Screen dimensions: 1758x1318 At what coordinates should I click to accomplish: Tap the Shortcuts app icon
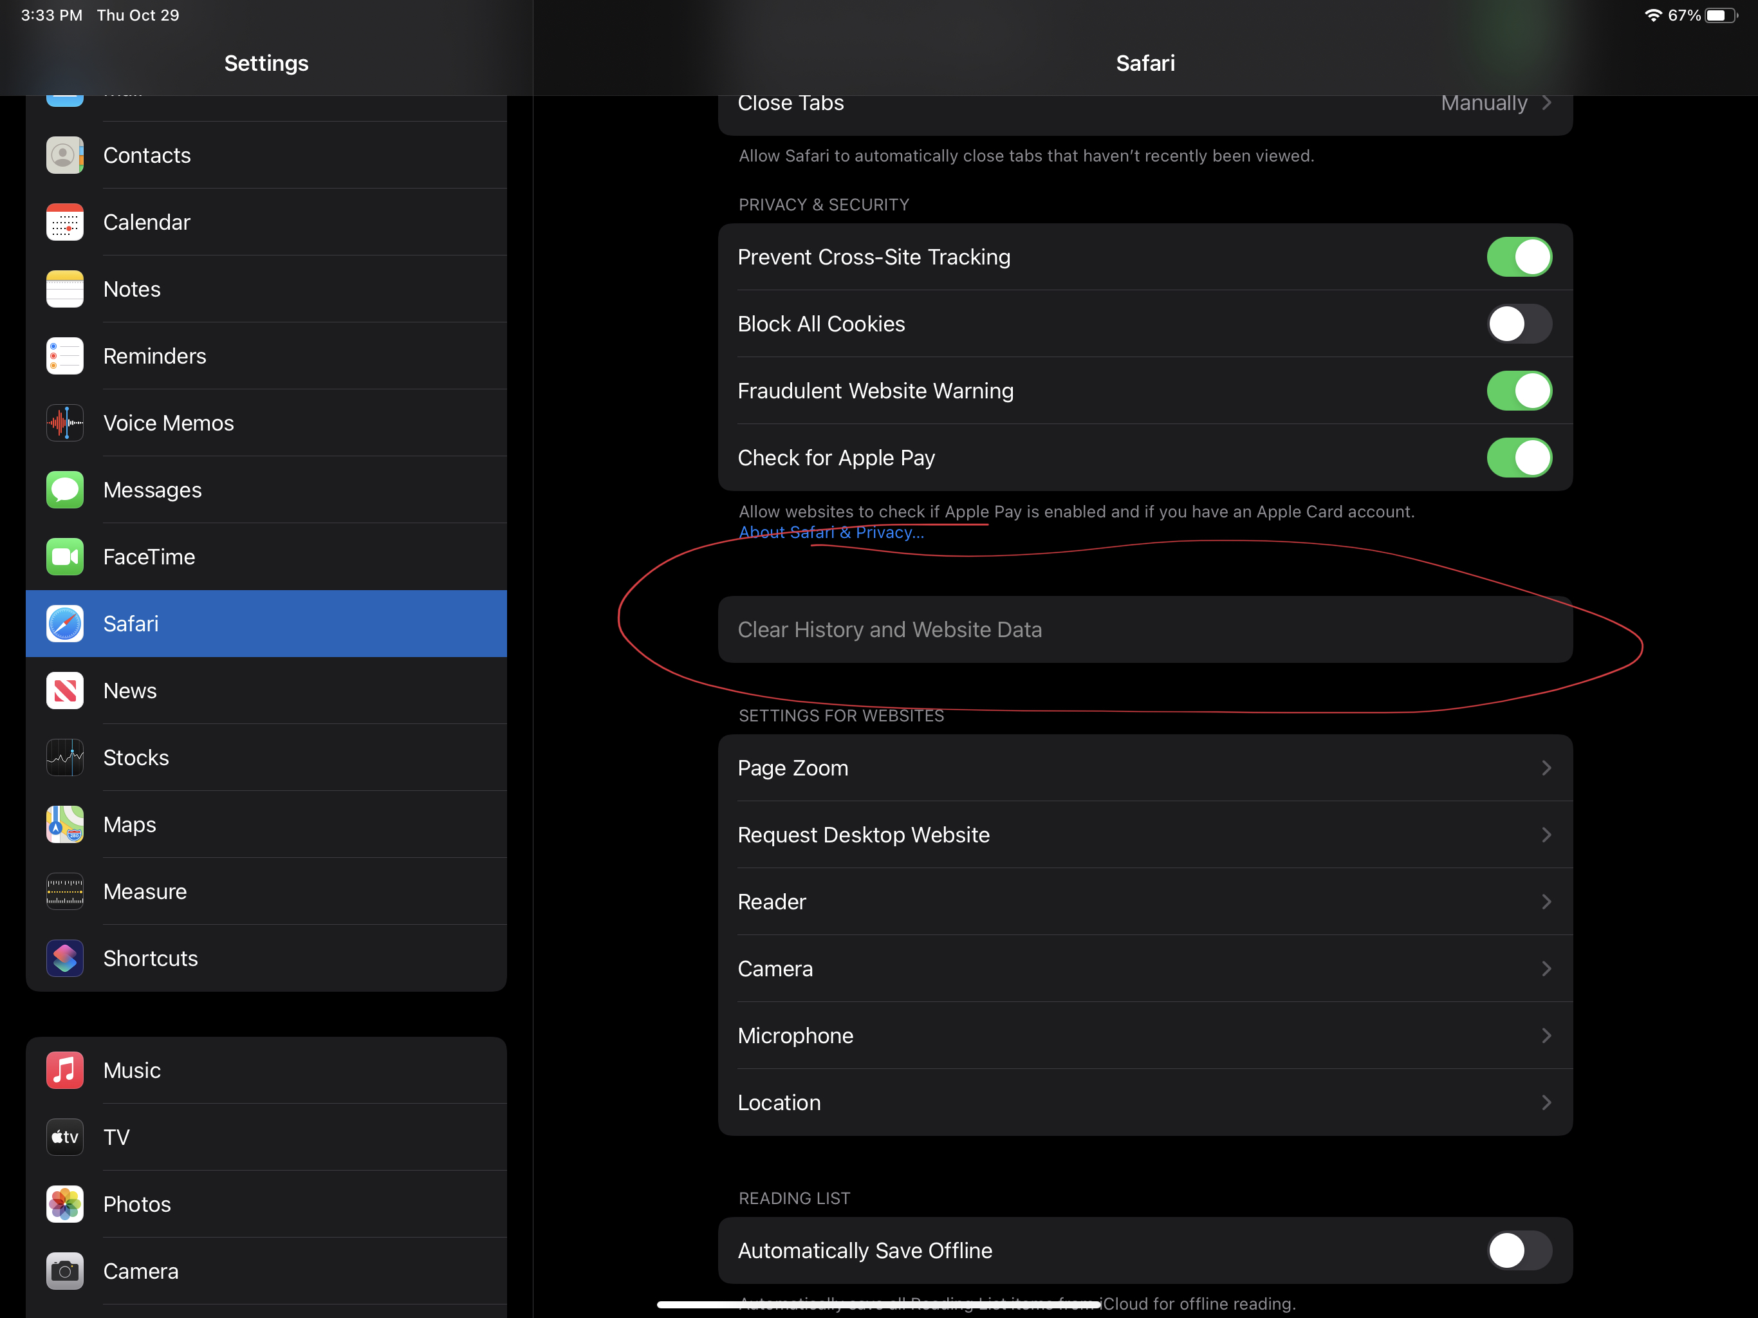[64, 959]
